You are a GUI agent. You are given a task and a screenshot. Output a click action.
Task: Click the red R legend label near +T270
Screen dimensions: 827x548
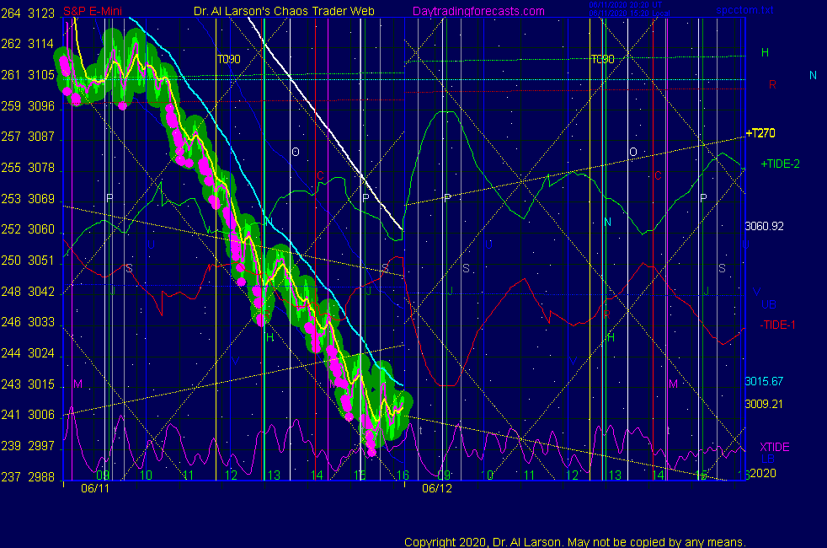(x=772, y=84)
